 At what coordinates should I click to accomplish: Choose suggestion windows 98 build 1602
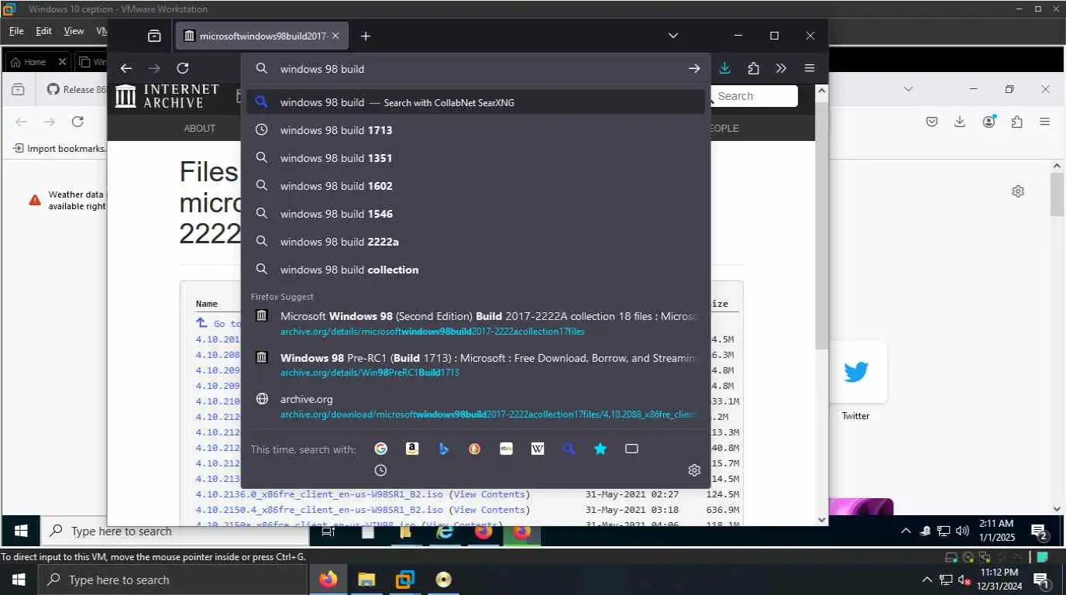tap(476, 186)
